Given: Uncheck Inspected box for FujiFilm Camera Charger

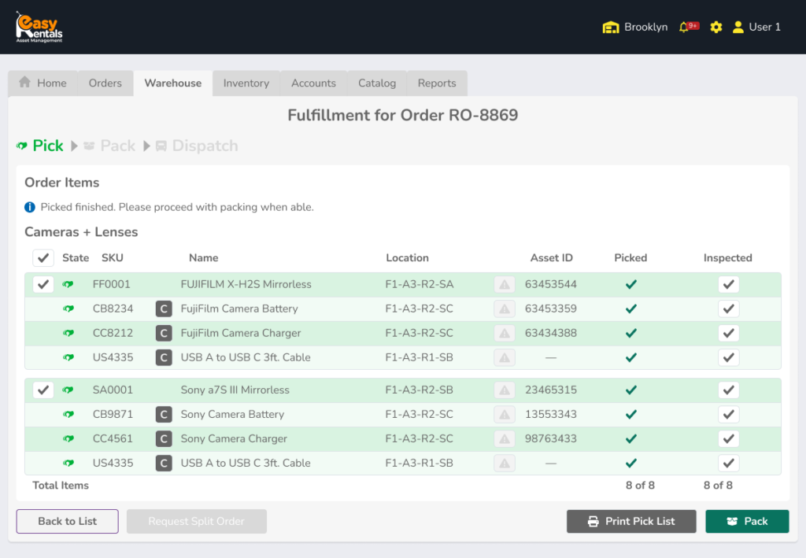Looking at the screenshot, I should pyautogui.click(x=728, y=333).
